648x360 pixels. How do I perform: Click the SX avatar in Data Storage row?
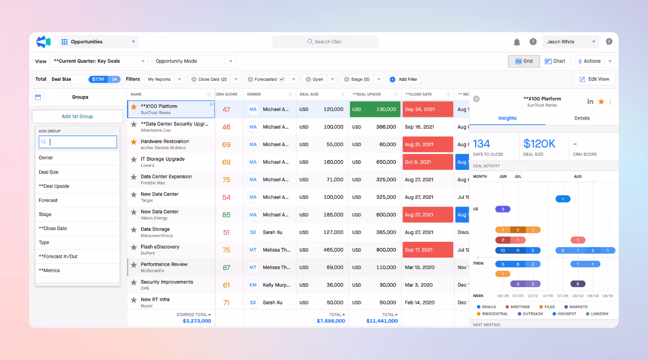(x=253, y=232)
